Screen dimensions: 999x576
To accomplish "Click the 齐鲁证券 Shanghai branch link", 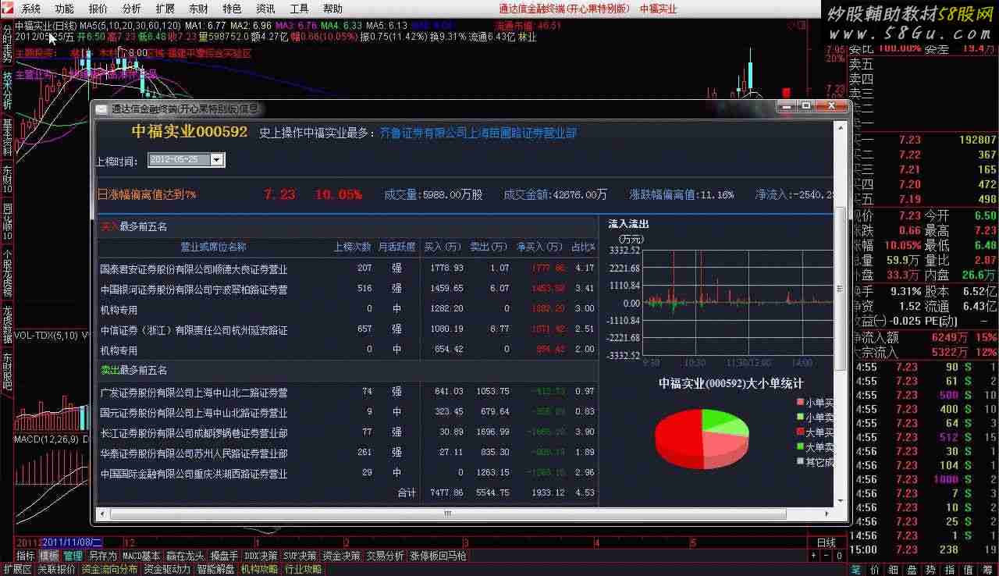I will coord(478,133).
